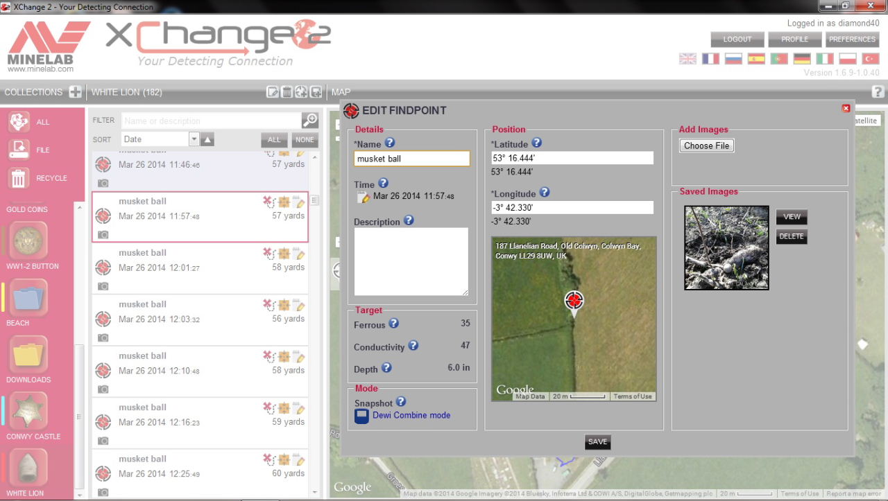888x501 pixels.
Task: Select the DOWNLOADS folder collection
Action: (28, 354)
